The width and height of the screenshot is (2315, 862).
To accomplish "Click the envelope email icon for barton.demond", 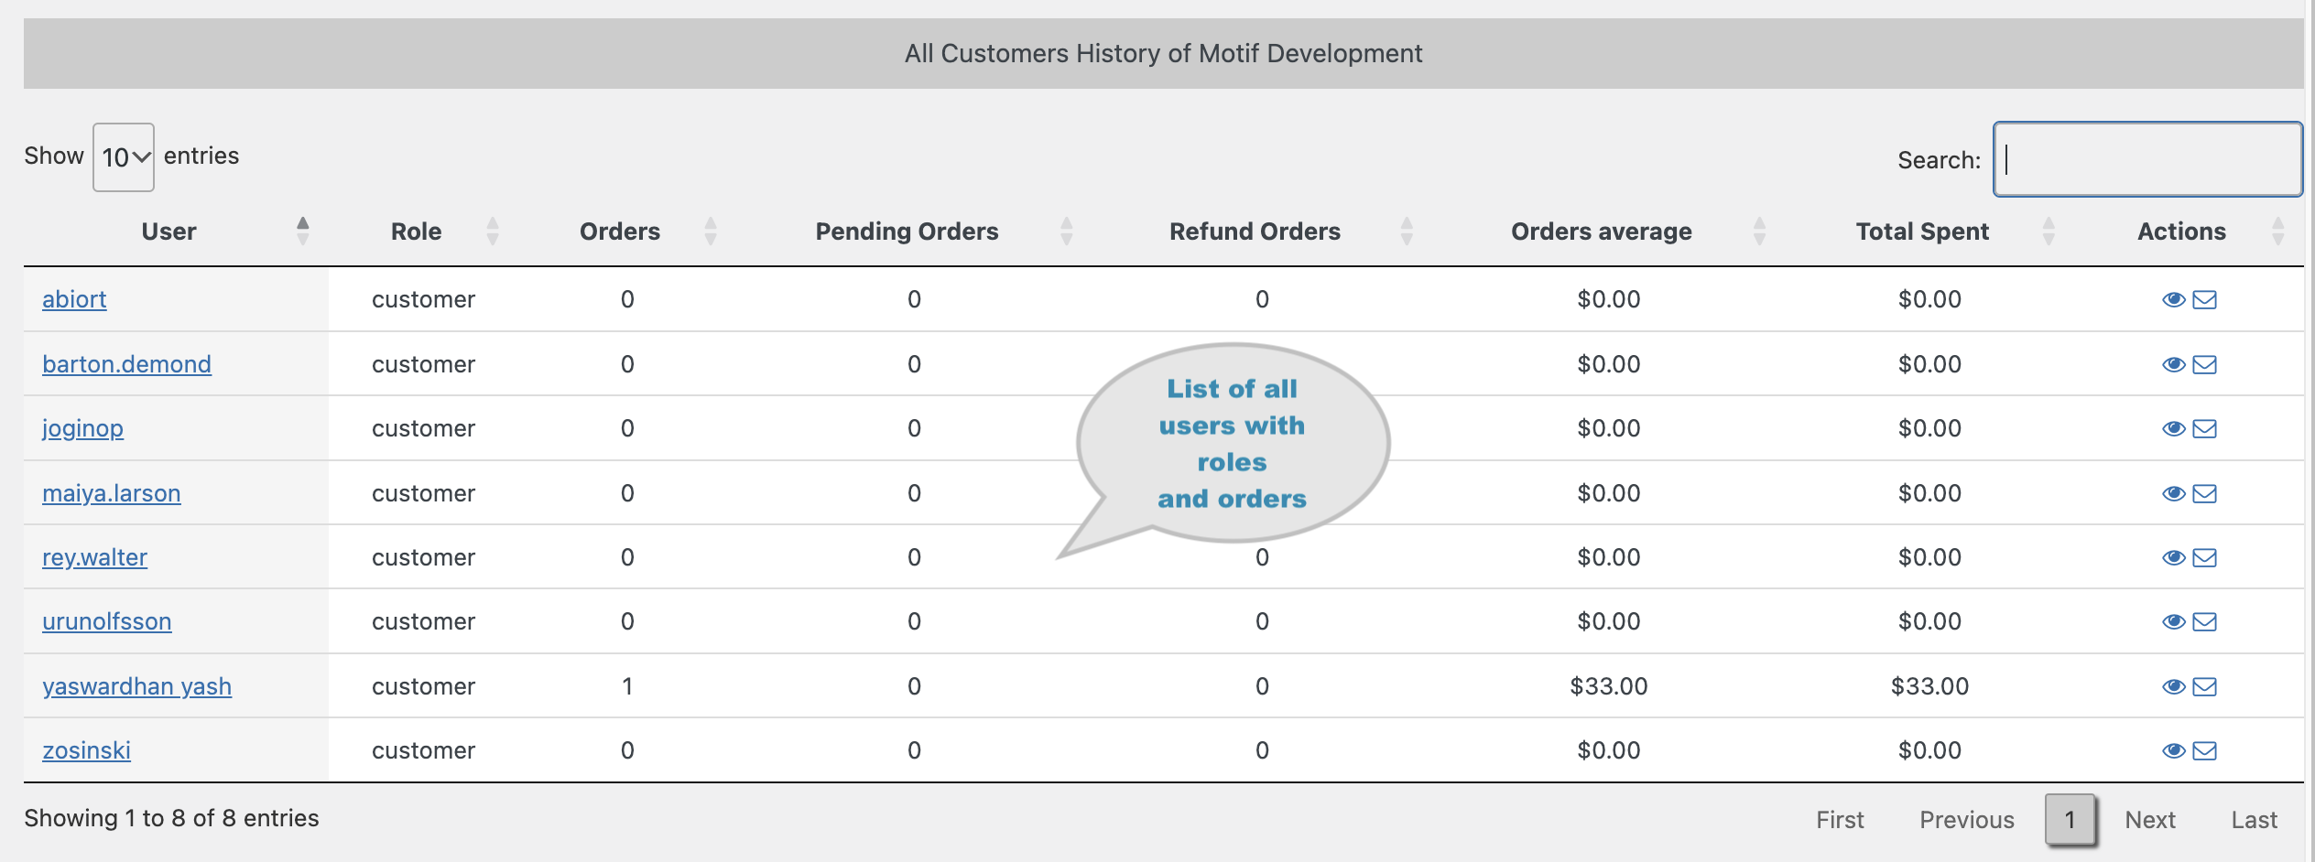I will [x=2205, y=365].
